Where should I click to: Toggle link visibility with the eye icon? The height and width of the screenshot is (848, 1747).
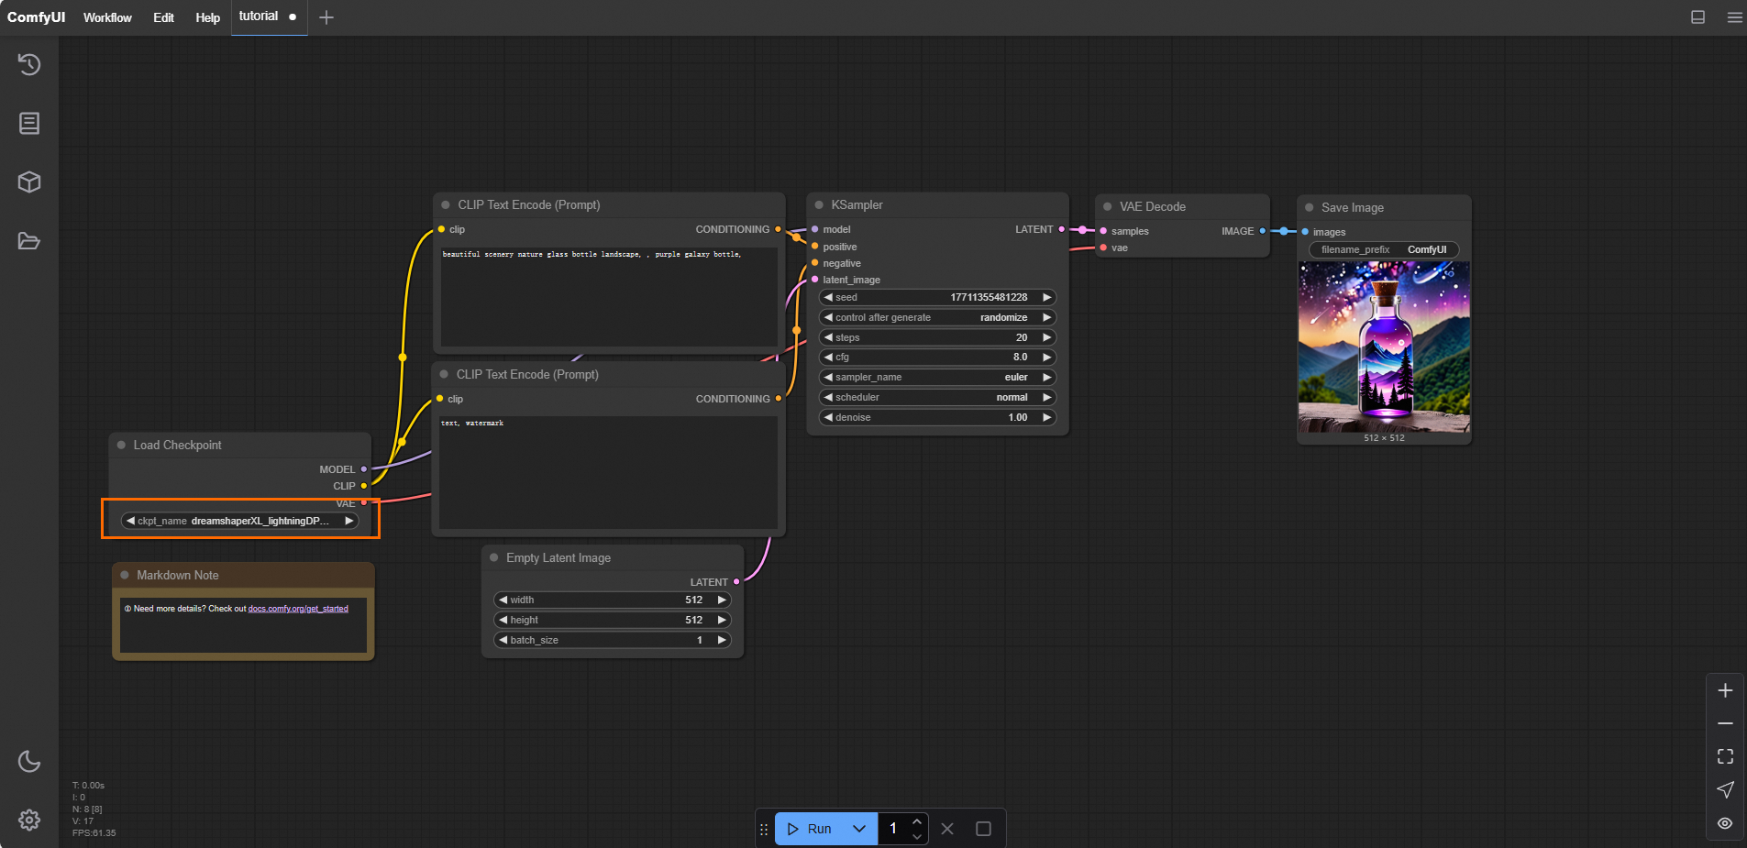(x=1725, y=822)
